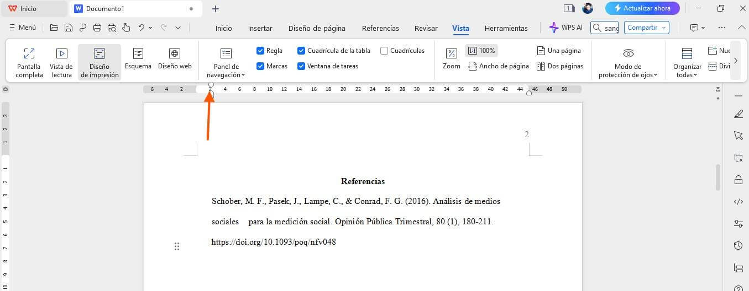Click the user avatar icon

(588, 8)
